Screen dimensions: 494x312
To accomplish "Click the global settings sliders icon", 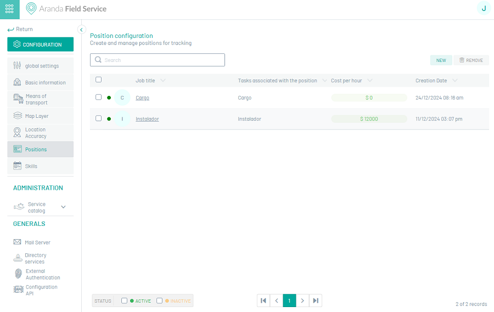I will coord(18,65).
